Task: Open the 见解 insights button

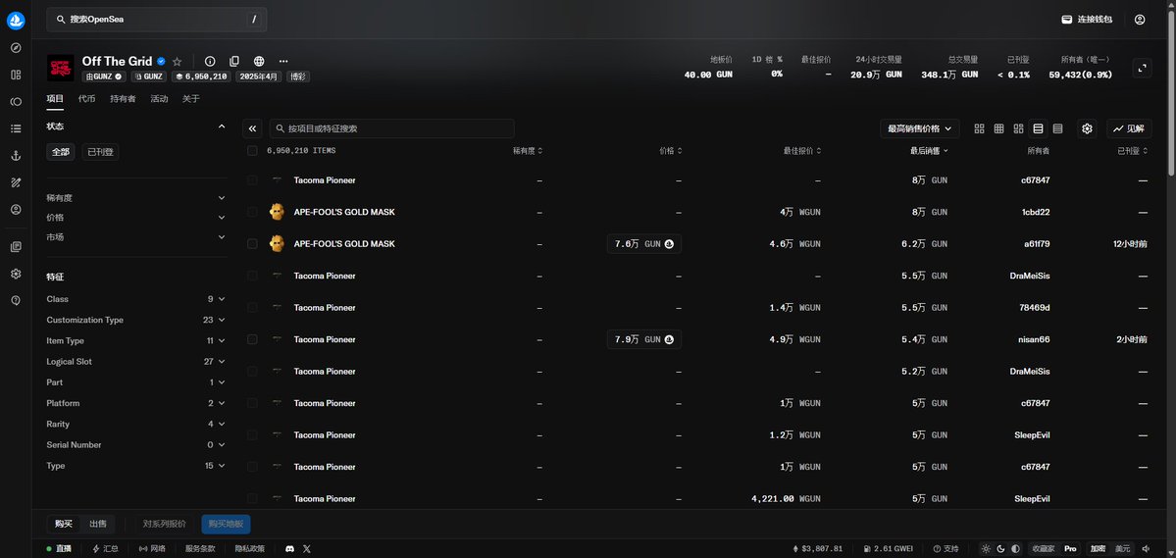Action: pyautogui.click(x=1129, y=129)
